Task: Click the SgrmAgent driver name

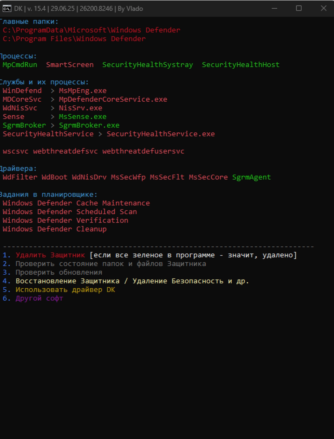Action: (x=252, y=177)
